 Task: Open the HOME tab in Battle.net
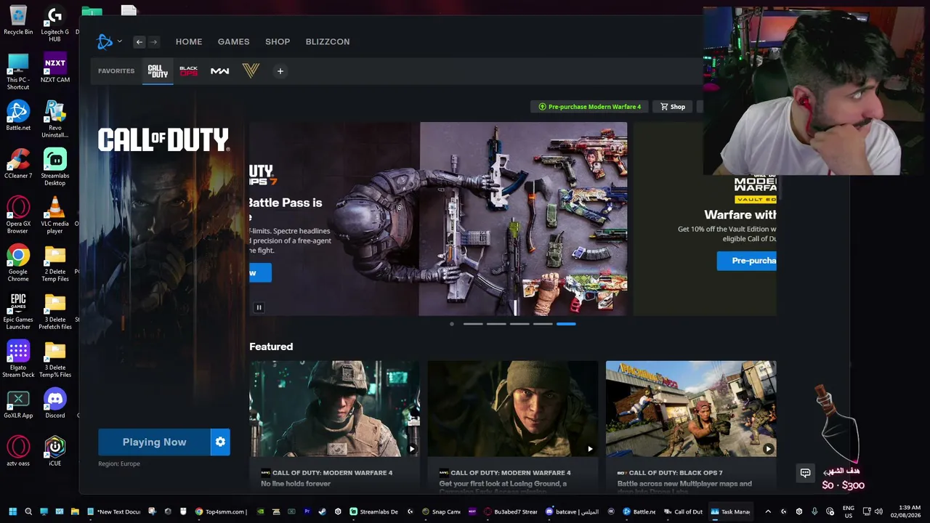pyautogui.click(x=189, y=42)
